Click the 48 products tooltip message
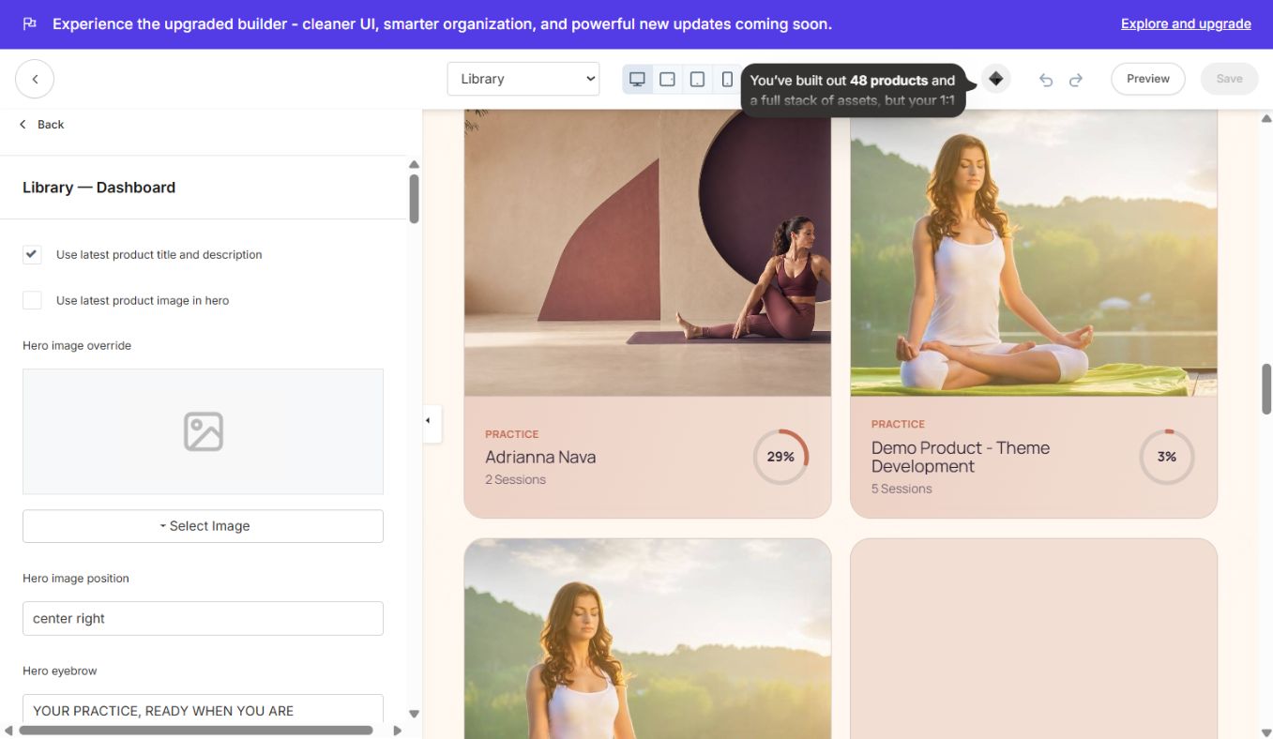The height and width of the screenshot is (739, 1273). pos(853,90)
